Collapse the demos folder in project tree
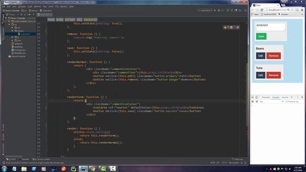The width and height of the screenshot is (306, 172). click(12, 31)
